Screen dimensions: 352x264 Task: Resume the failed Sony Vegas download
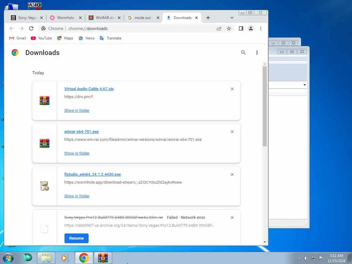coord(76,238)
